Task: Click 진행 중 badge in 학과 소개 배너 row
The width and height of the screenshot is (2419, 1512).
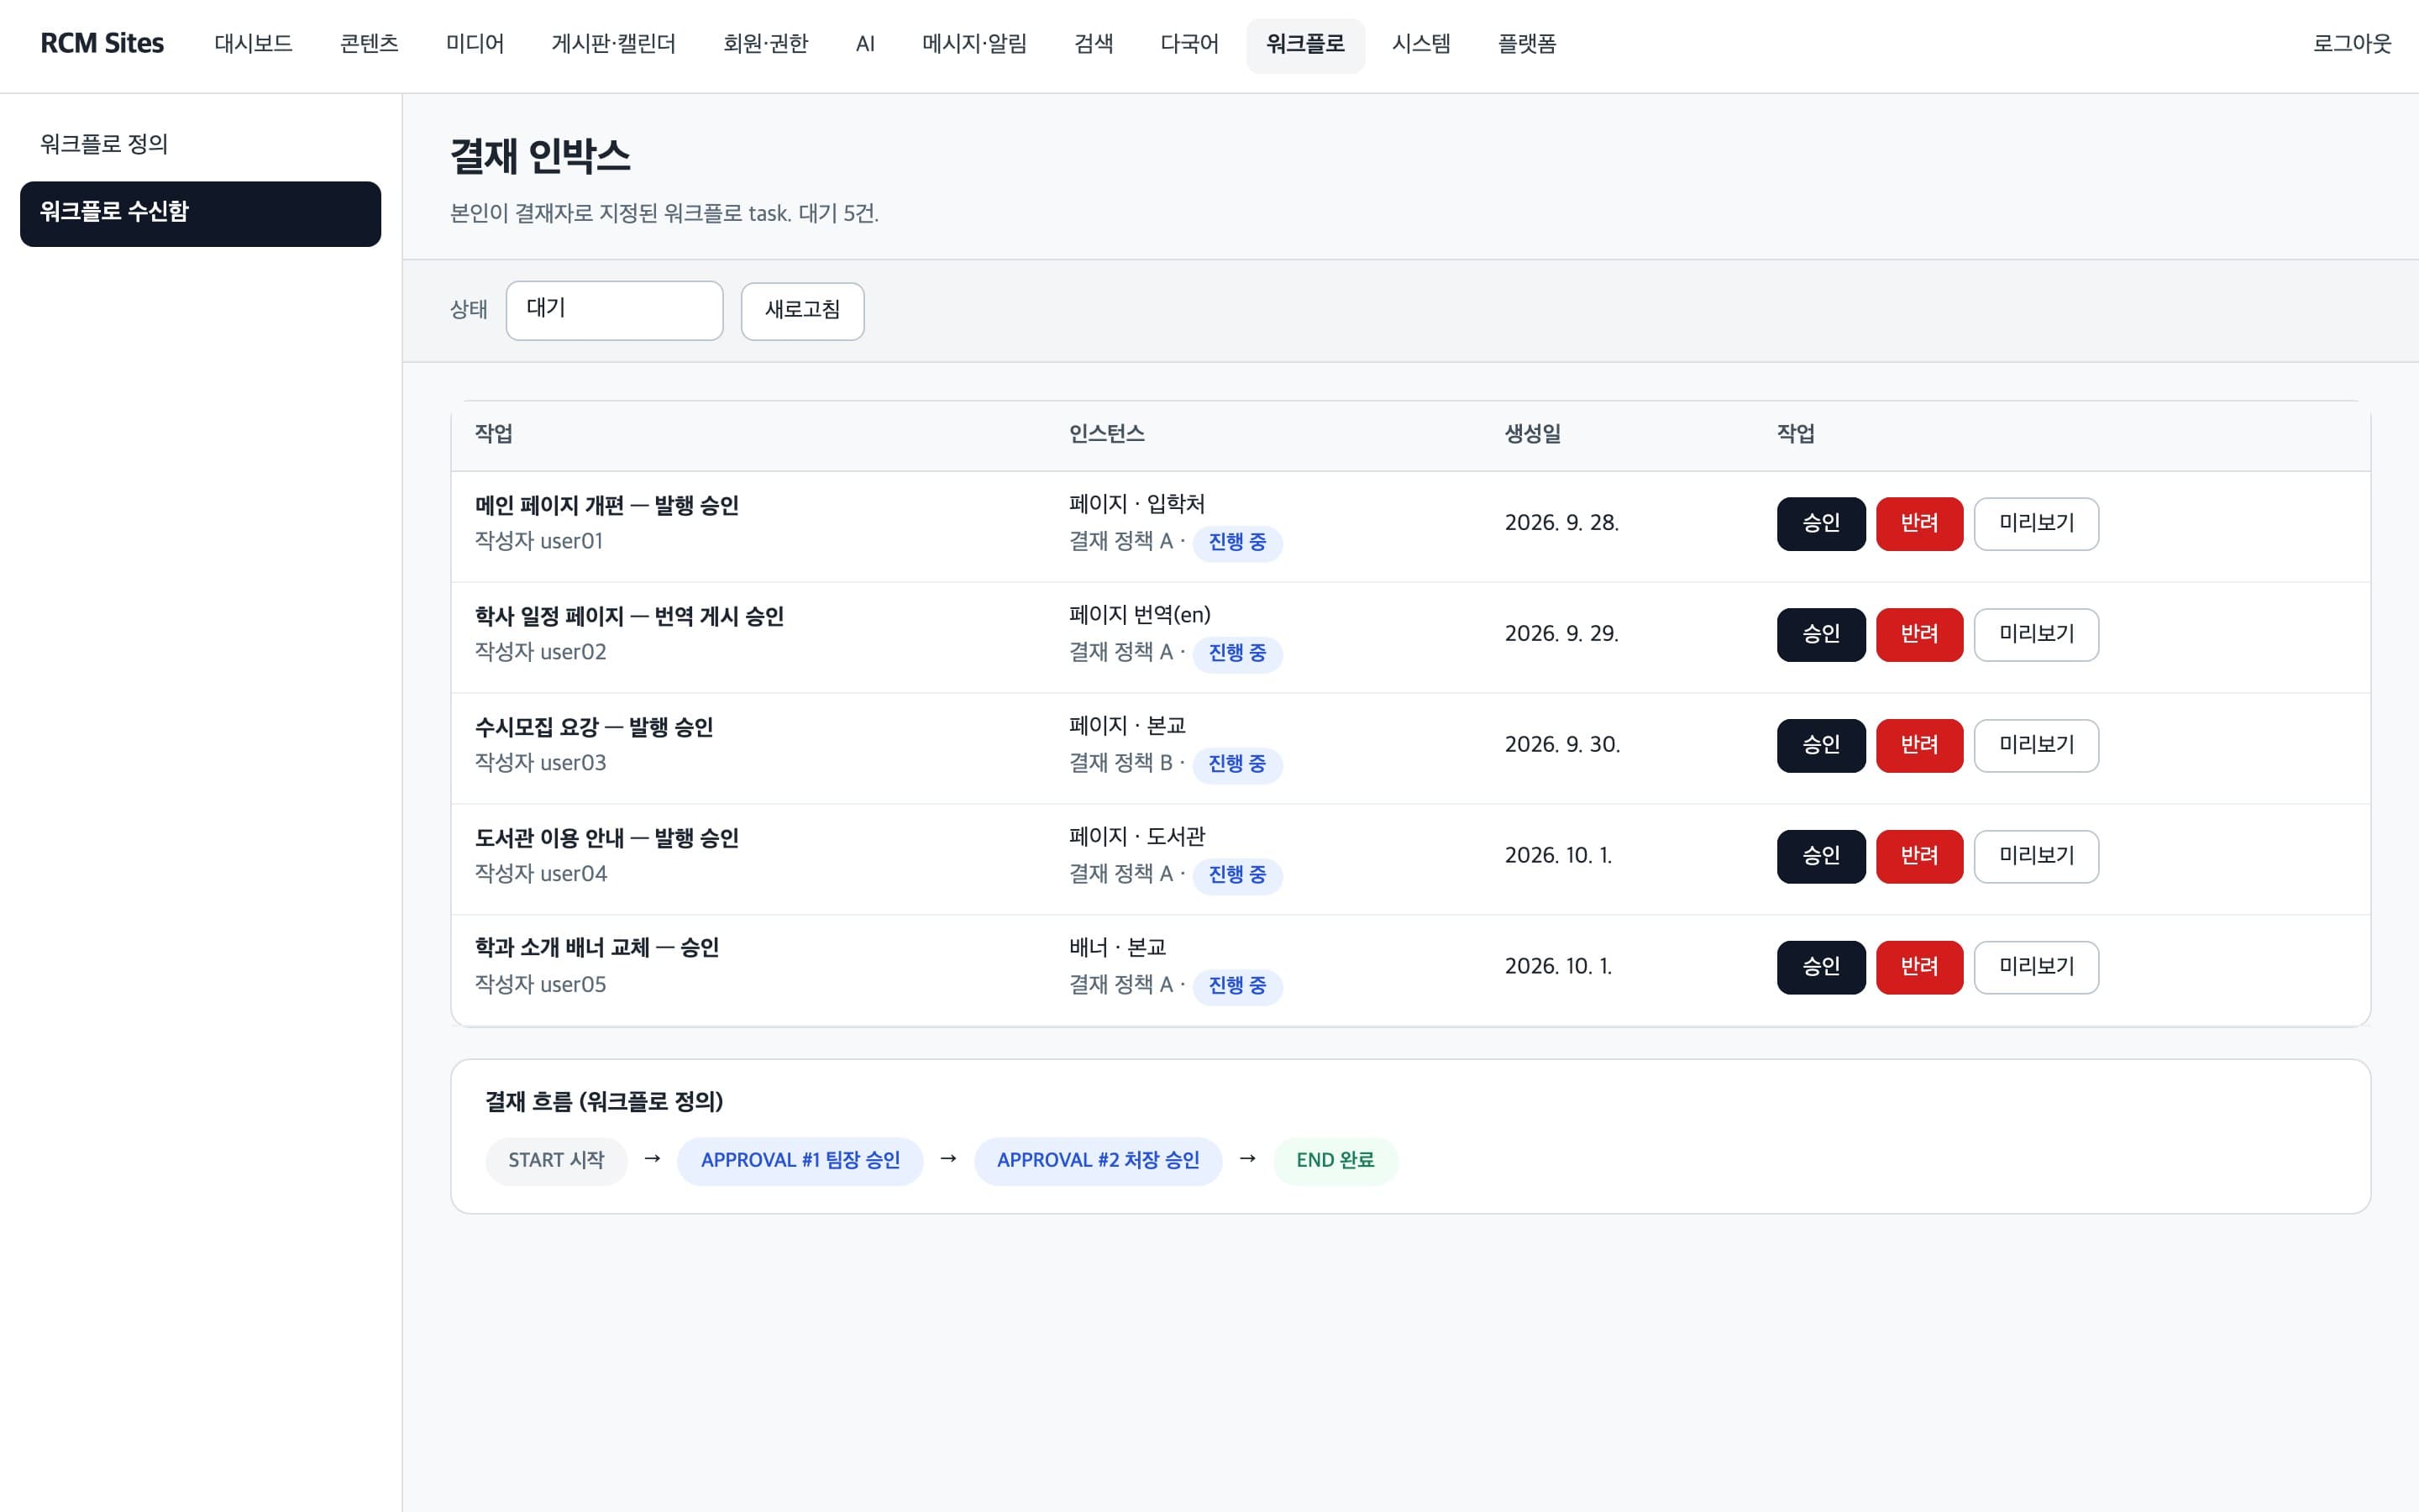Action: (x=1236, y=987)
